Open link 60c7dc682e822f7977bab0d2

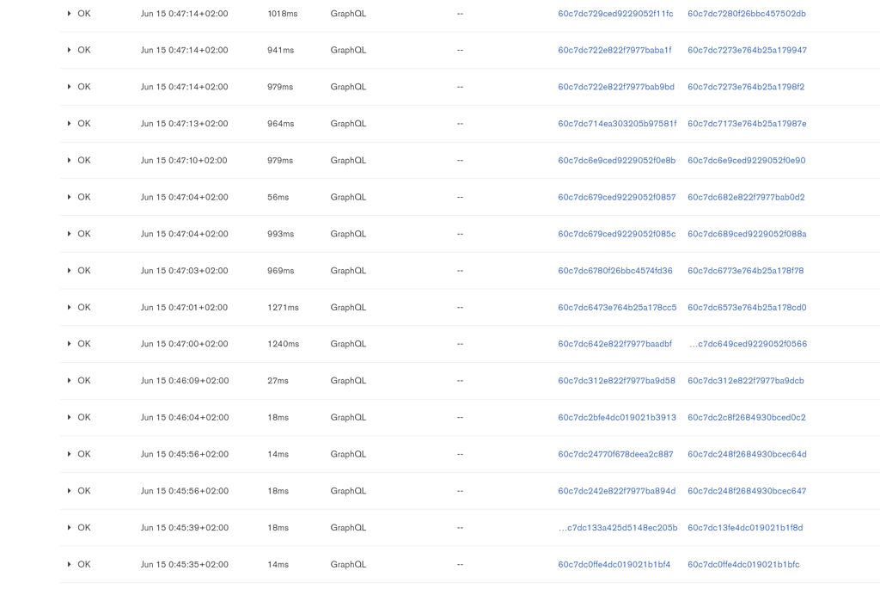tap(746, 197)
